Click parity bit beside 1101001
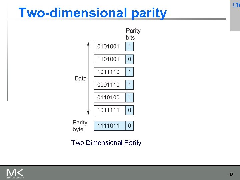The image size is (240, 180). click(x=129, y=59)
